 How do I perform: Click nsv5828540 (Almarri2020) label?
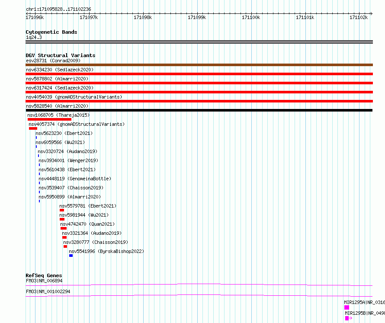click(x=57, y=106)
